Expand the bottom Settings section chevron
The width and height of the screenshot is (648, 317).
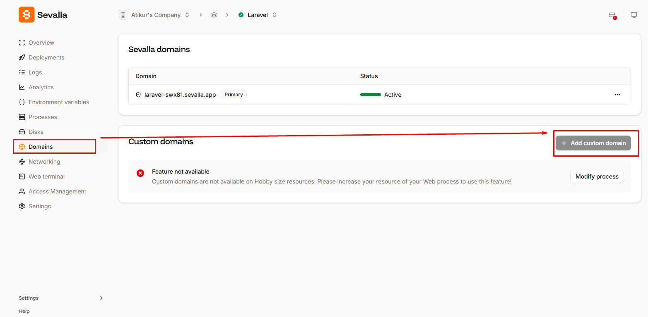pos(101,298)
